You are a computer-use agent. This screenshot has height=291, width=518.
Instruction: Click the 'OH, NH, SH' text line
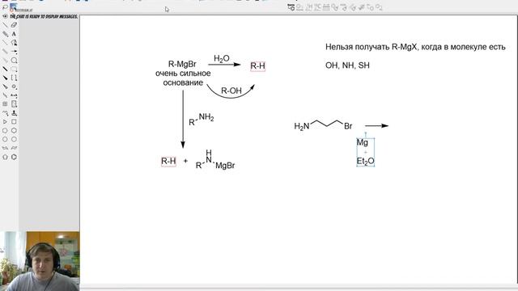click(x=347, y=65)
